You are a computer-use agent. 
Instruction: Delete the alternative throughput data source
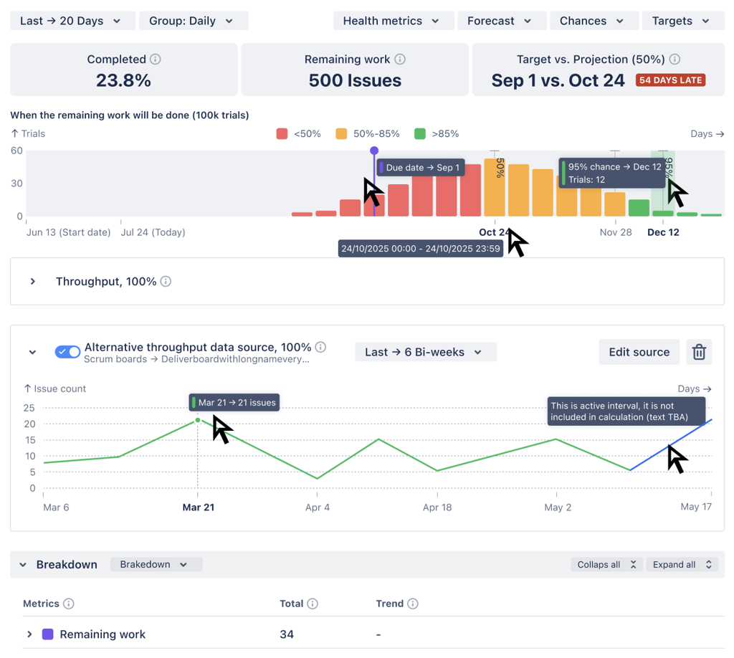699,352
